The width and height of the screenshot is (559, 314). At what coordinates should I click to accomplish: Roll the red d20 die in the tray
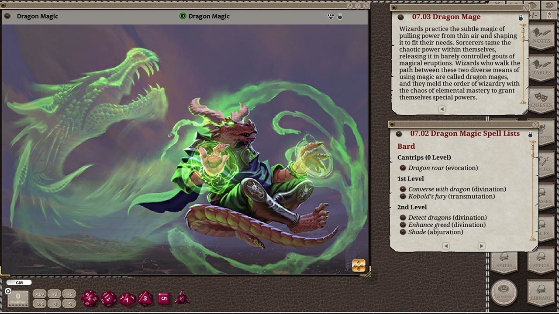pyautogui.click(x=90, y=299)
